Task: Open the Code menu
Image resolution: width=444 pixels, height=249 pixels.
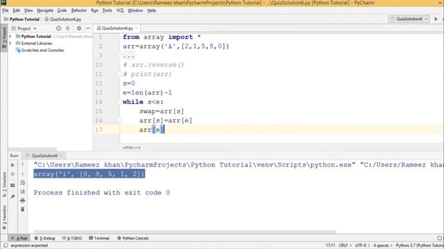Action: 62,10
